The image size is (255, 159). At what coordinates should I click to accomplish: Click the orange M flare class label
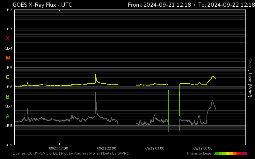8,58
